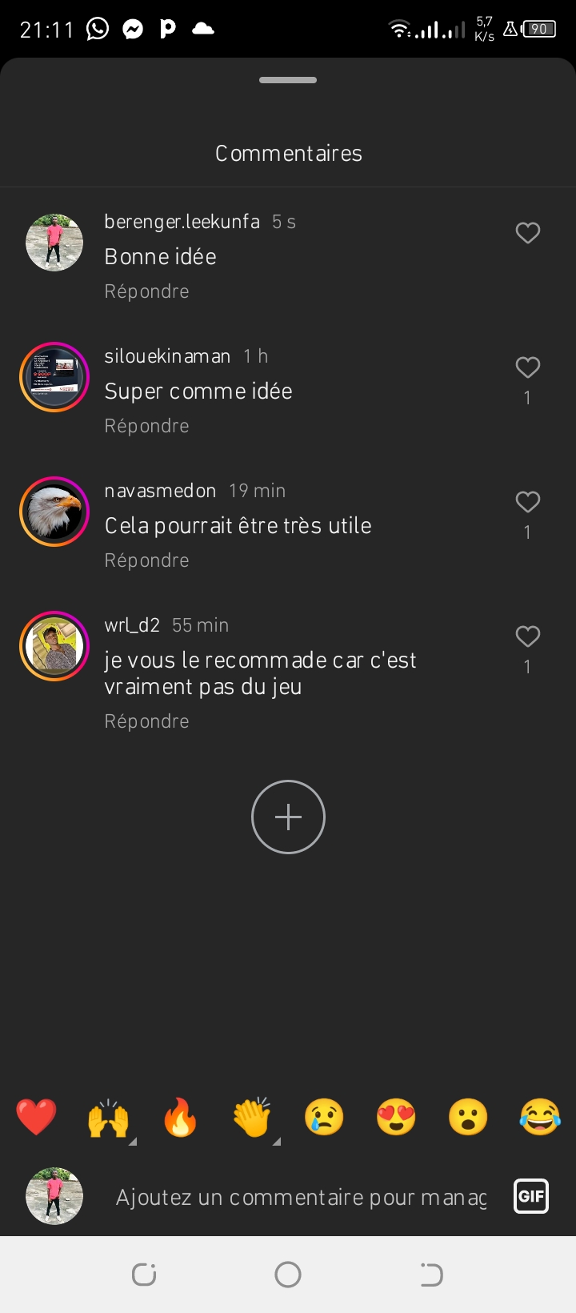Screen dimensions: 576x1313
Task: Reply to silouekinaman's comment
Action: [146, 426]
